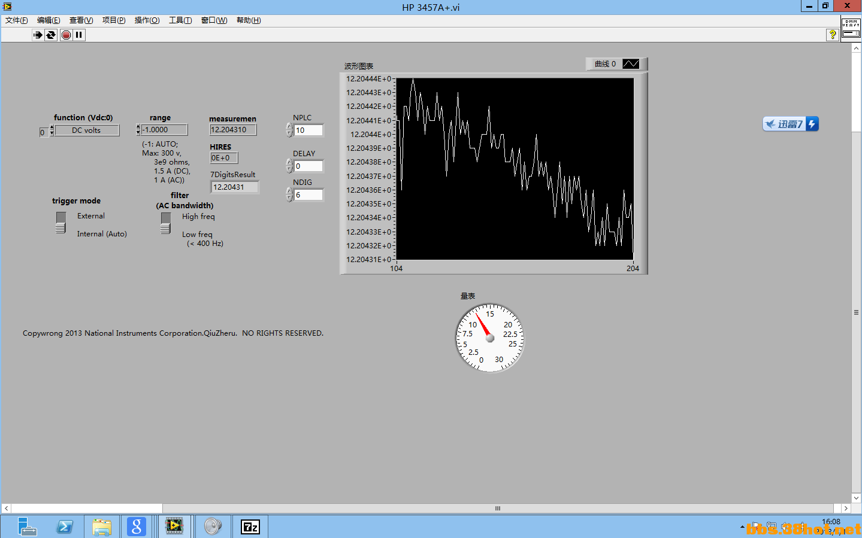This screenshot has height=538, width=862.
Task: Click the 16:08 clock in the system tray
Action: tap(831, 522)
